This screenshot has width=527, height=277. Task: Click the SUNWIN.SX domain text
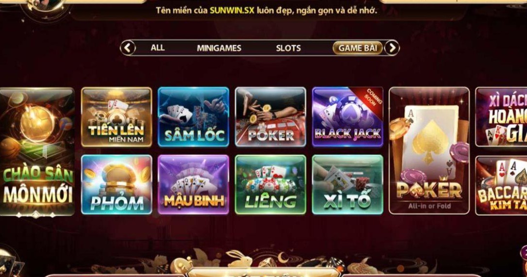point(232,10)
